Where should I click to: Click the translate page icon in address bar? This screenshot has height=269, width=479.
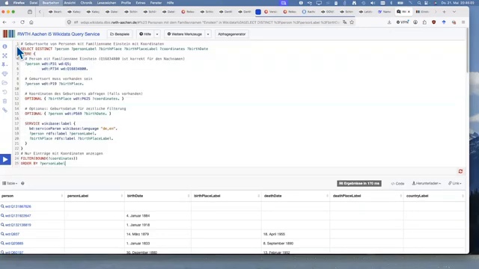[x=344, y=22]
